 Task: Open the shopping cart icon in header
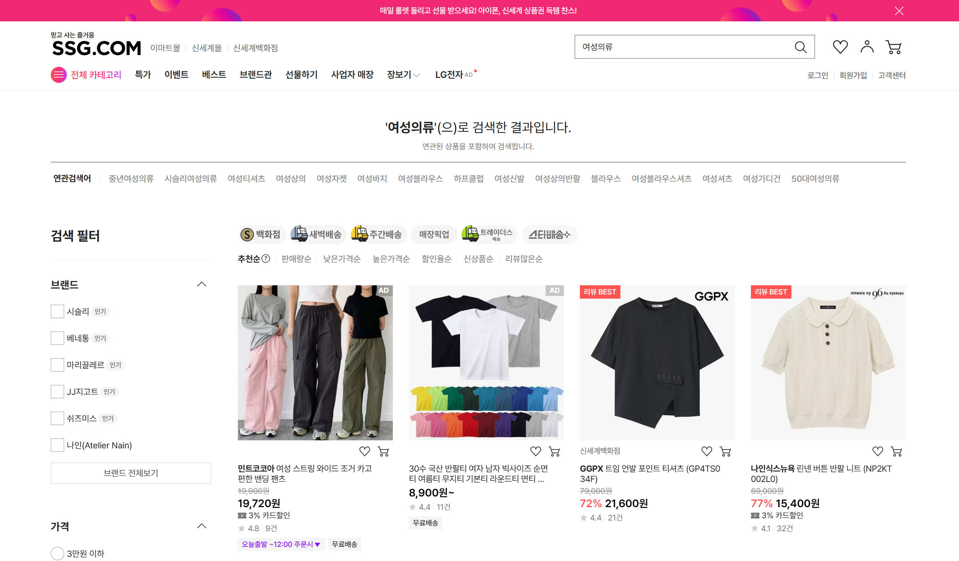coord(893,47)
